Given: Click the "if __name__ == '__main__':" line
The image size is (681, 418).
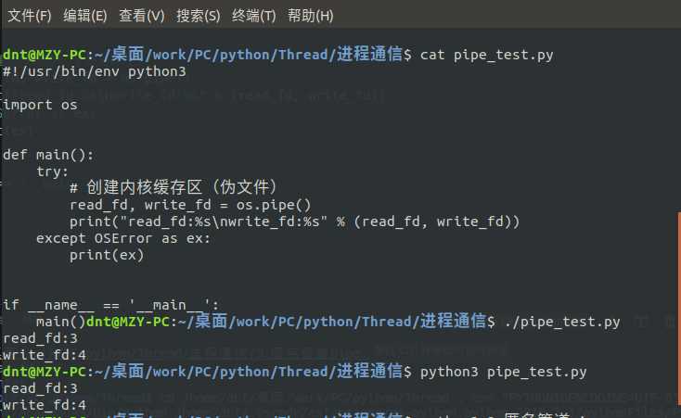Looking at the screenshot, I should point(111,305).
